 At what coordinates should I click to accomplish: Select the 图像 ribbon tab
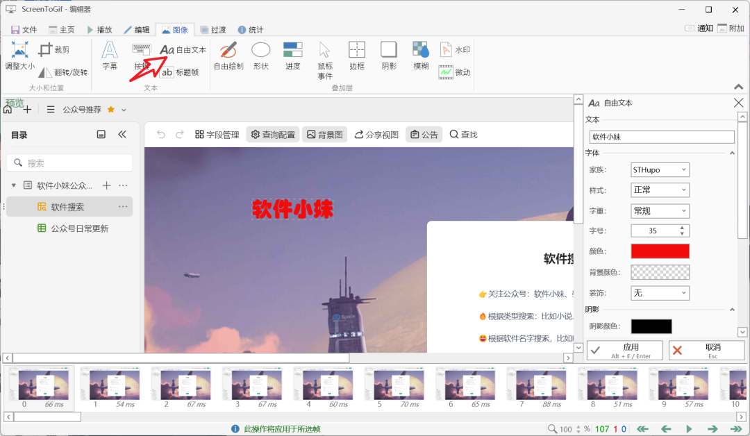click(x=175, y=30)
